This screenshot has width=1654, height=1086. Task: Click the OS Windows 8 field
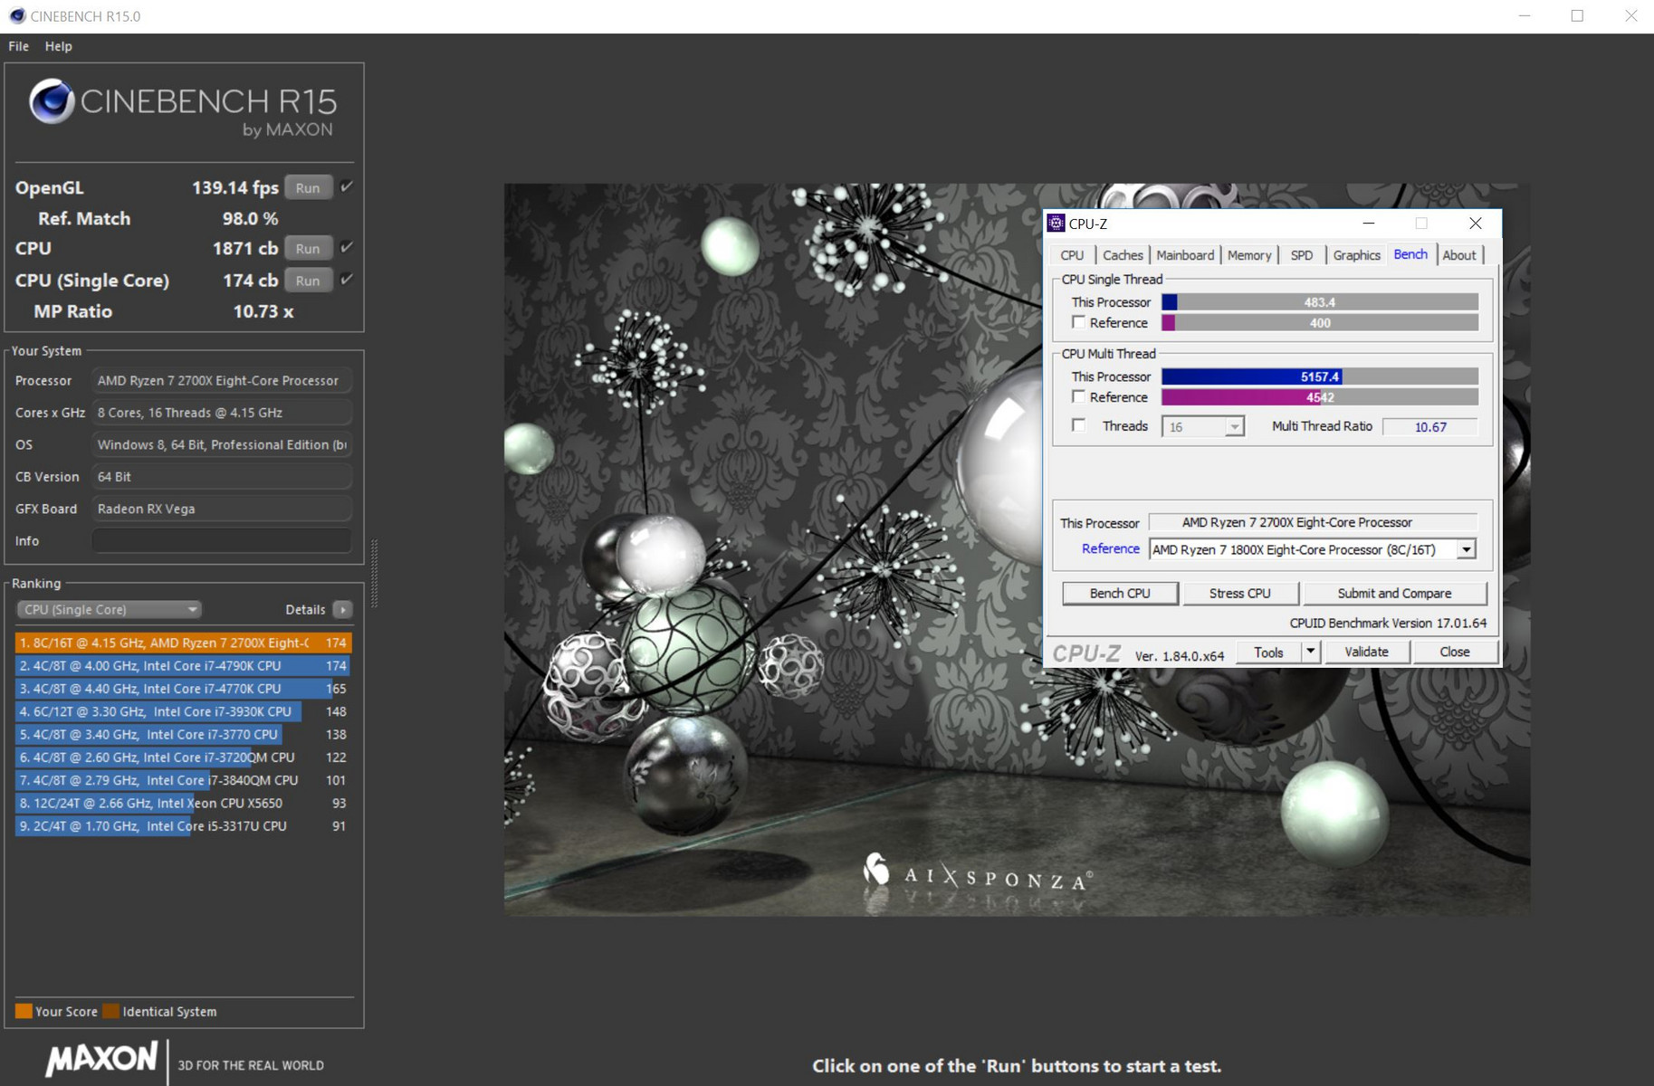pos(222,444)
